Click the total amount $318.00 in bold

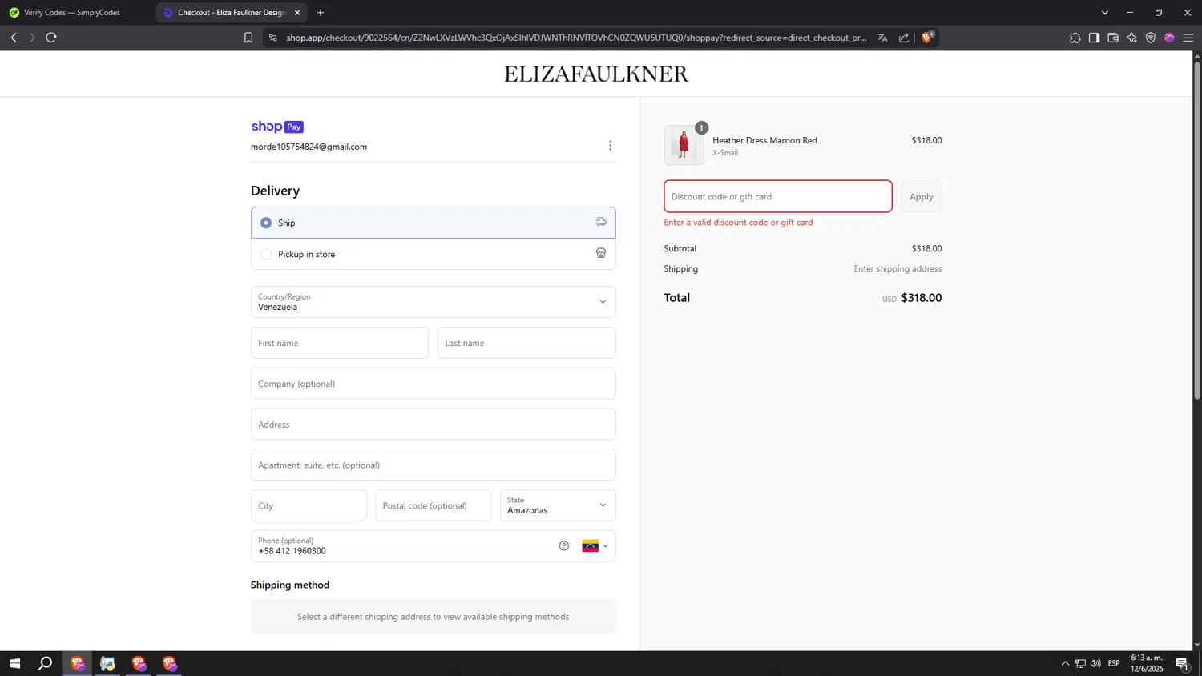tap(922, 298)
